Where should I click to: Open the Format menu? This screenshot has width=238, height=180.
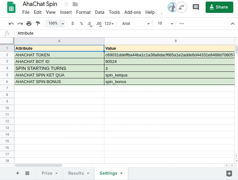[83, 12]
